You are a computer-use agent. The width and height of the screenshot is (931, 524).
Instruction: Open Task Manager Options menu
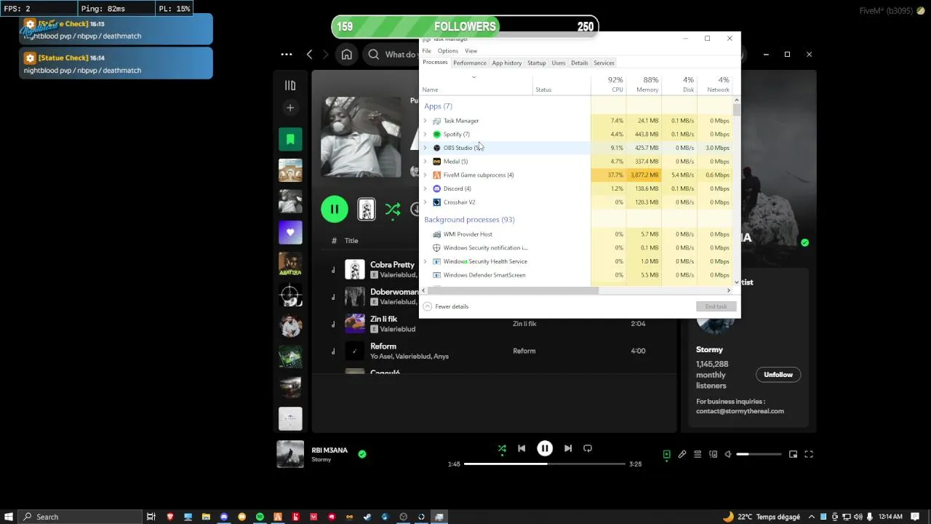tap(448, 51)
